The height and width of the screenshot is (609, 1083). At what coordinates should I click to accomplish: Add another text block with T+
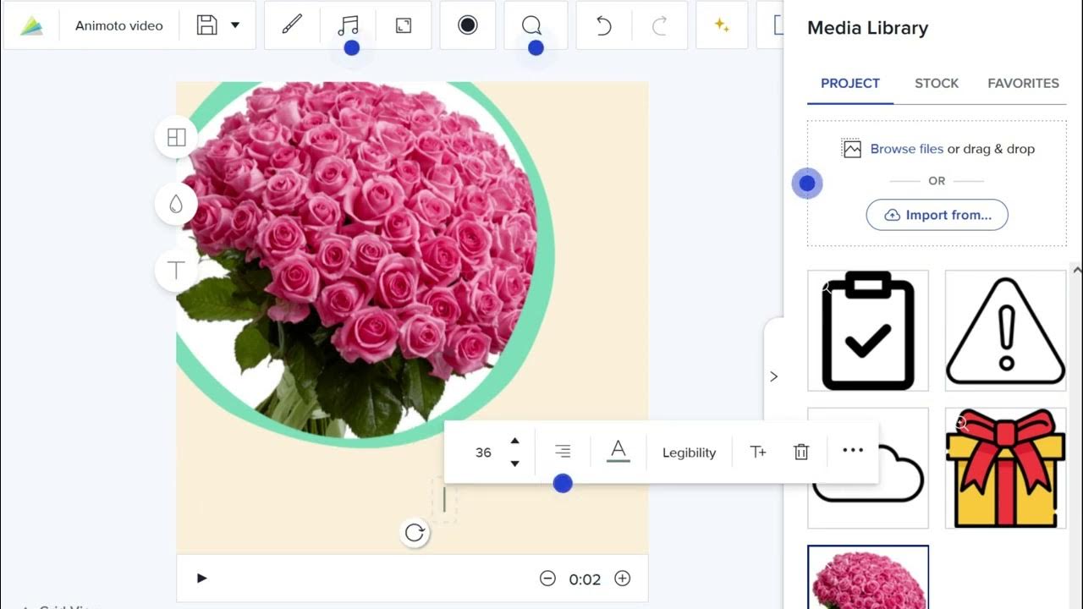(758, 452)
